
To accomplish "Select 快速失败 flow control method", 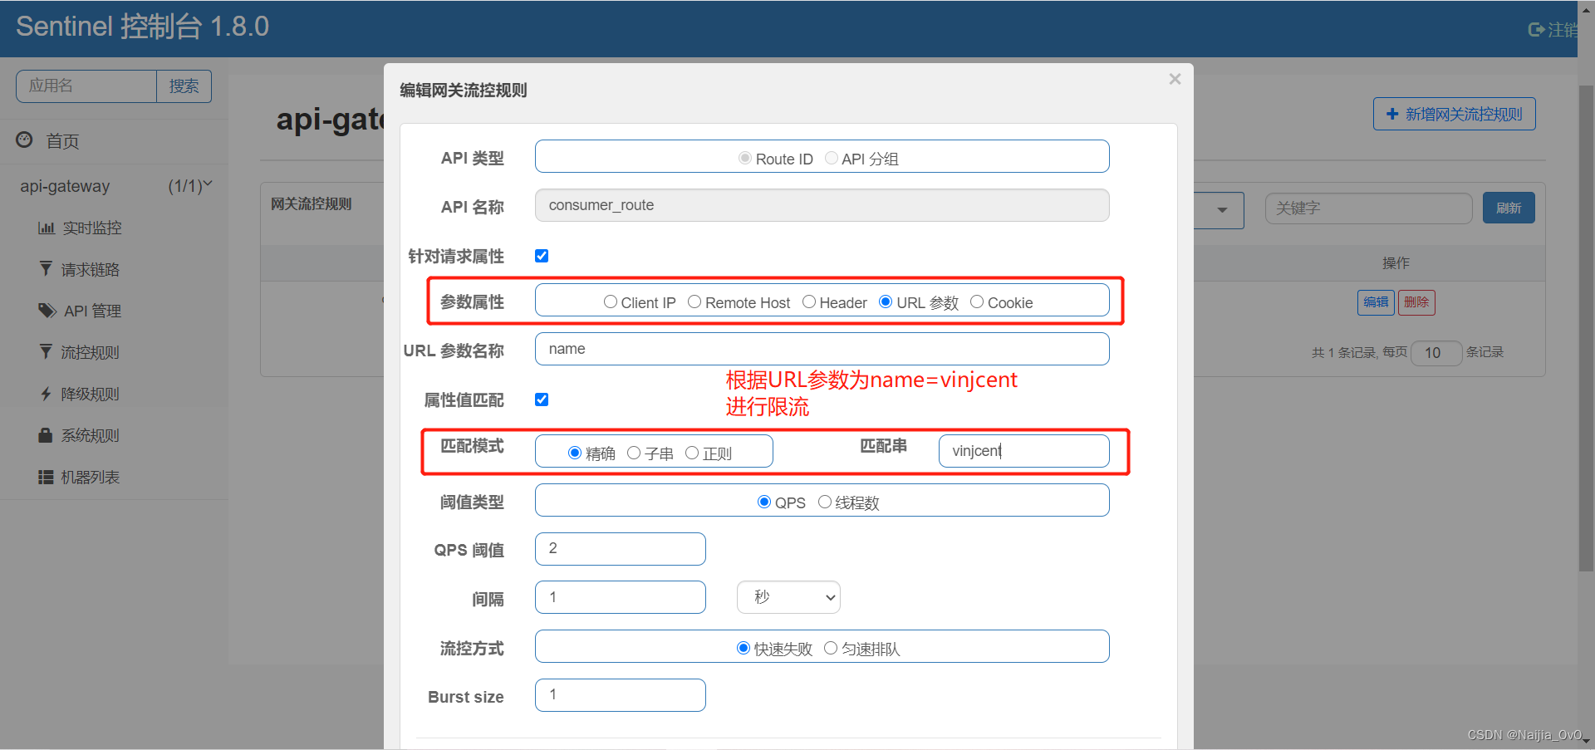I will [744, 648].
